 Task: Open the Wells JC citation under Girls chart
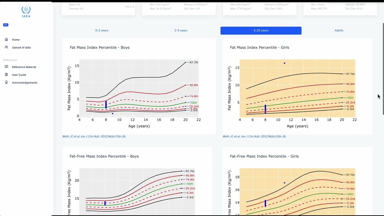[254, 136]
